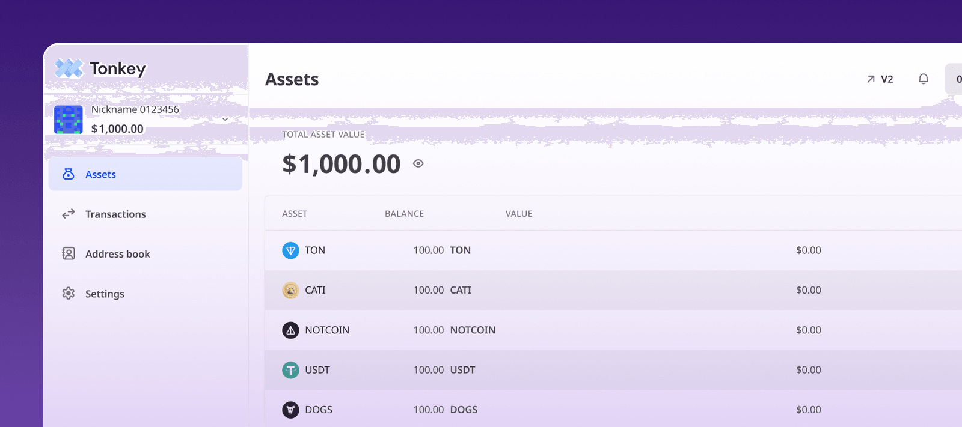Click the $0.00 value in USDT row
962x427 pixels.
coord(809,370)
